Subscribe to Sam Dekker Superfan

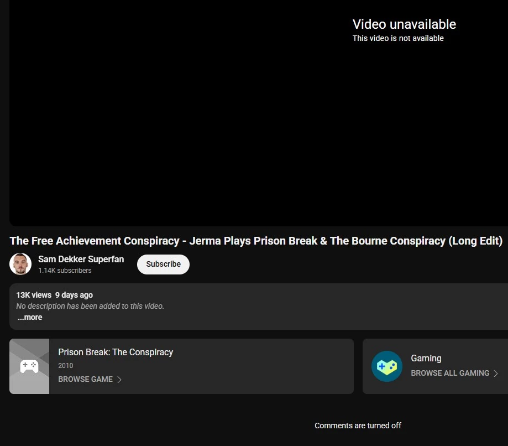[x=163, y=264]
